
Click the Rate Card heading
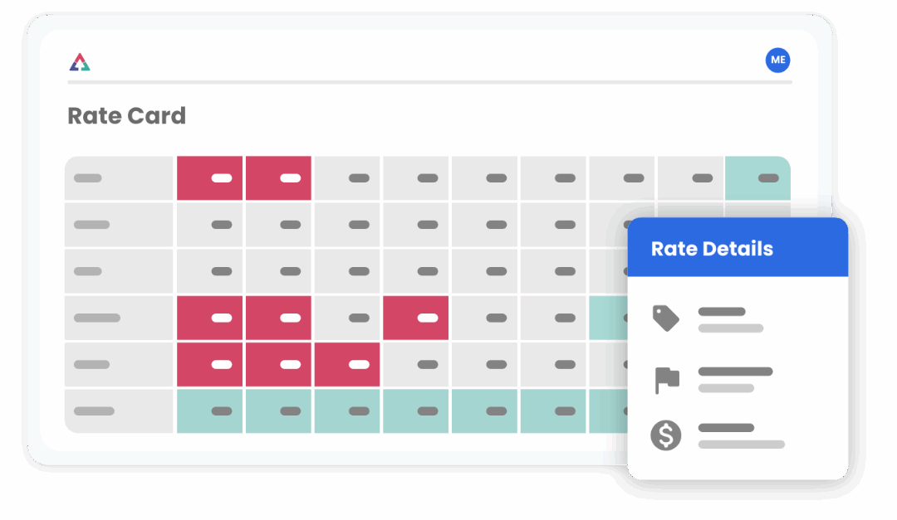coord(126,116)
